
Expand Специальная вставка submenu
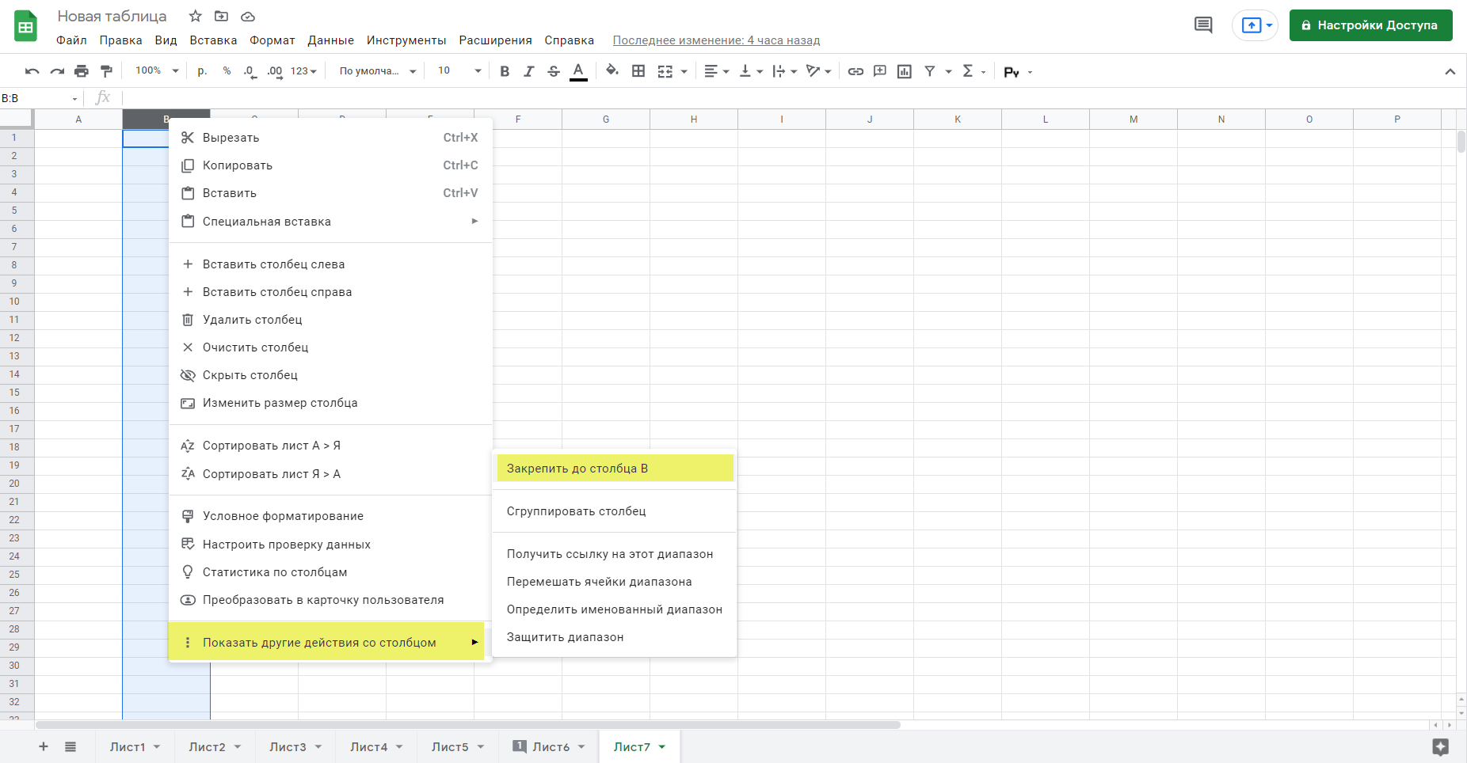click(x=330, y=222)
